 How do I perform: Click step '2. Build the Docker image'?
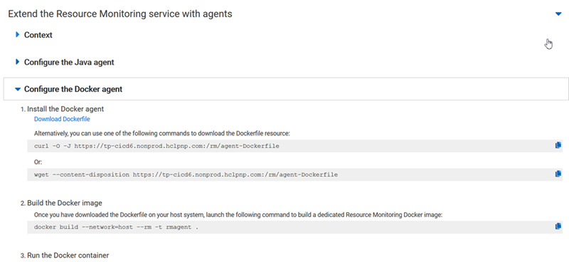point(61,203)
